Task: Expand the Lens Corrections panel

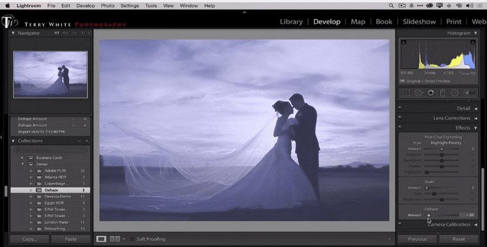Action: 475,119
